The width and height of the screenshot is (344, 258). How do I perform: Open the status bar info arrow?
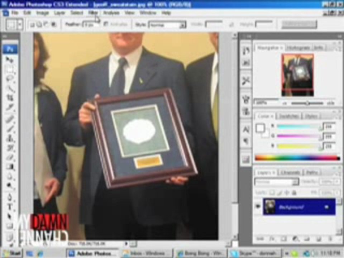coord(126,244)
